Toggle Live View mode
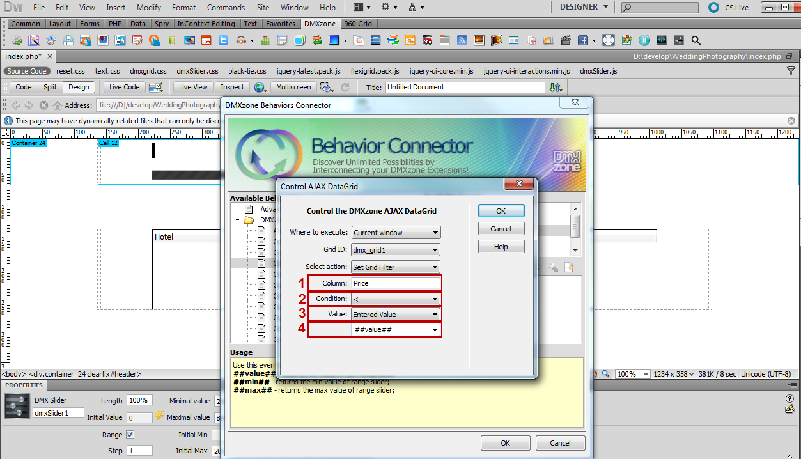801x459 pixels. (x=193, y=87)
